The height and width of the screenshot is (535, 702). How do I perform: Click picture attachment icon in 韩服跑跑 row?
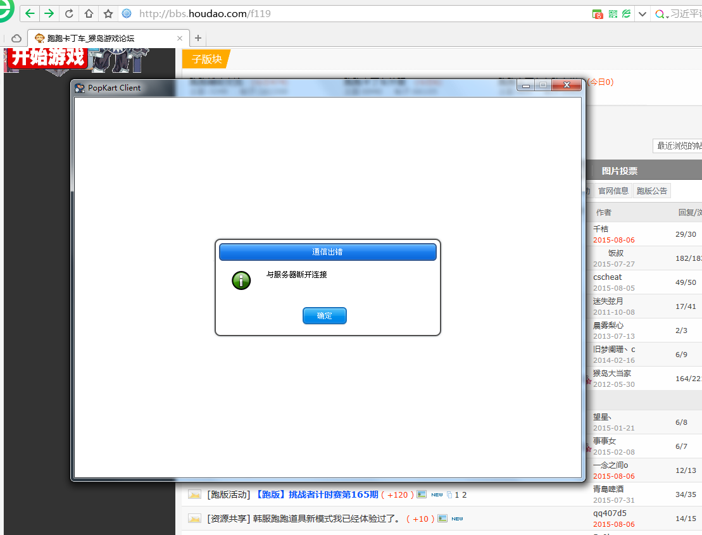coord(442,519)
